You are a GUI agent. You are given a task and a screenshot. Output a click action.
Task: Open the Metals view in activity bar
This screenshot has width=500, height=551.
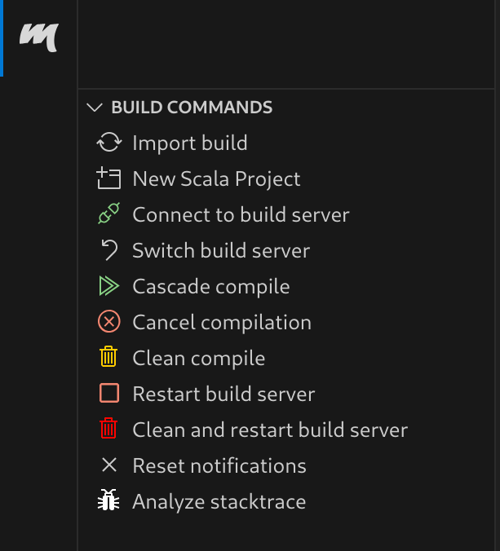click(38, 37)
